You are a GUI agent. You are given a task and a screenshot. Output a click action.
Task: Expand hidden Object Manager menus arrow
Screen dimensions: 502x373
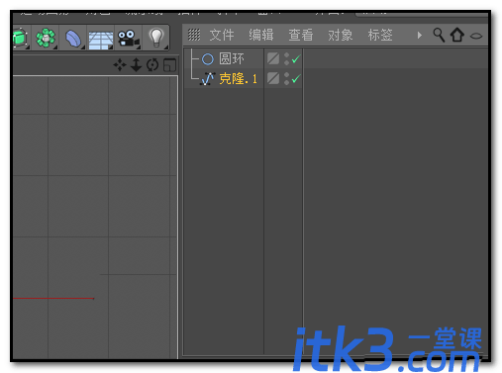point(420,35)
